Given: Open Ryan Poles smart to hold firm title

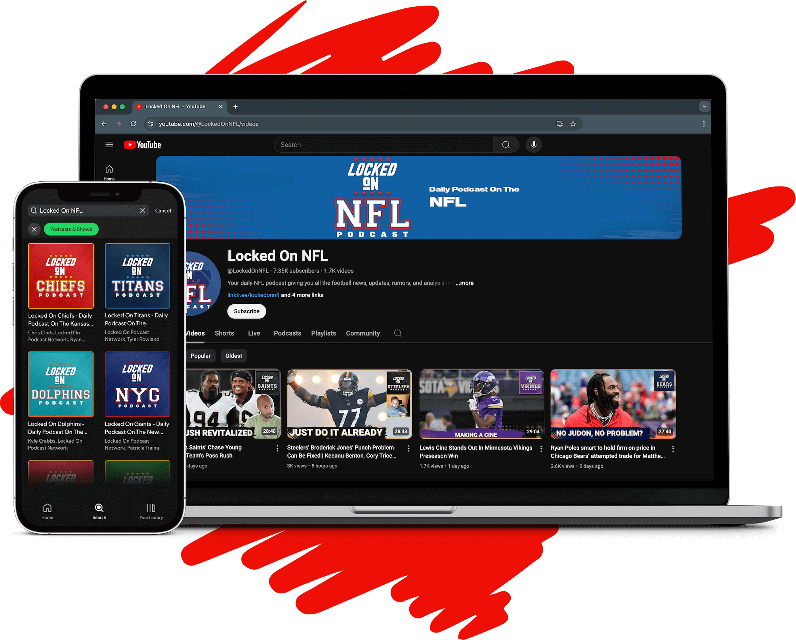Looking at the screenshot, I should point(608,452).
